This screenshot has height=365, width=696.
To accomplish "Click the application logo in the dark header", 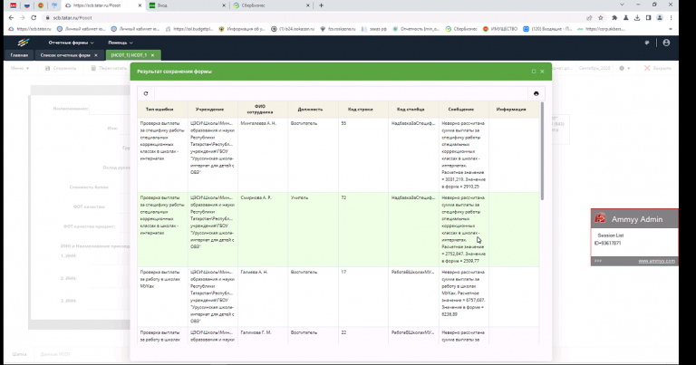I will click(x=23, y=43).
